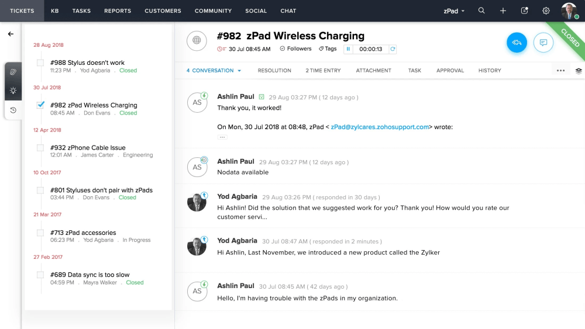Open the Followers link

[x=295, y=49]
